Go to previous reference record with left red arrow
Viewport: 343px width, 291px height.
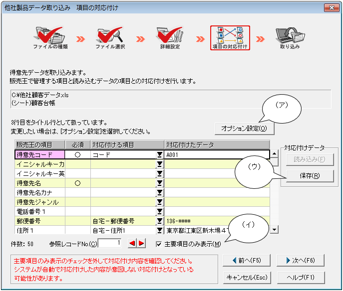point(132,243)
